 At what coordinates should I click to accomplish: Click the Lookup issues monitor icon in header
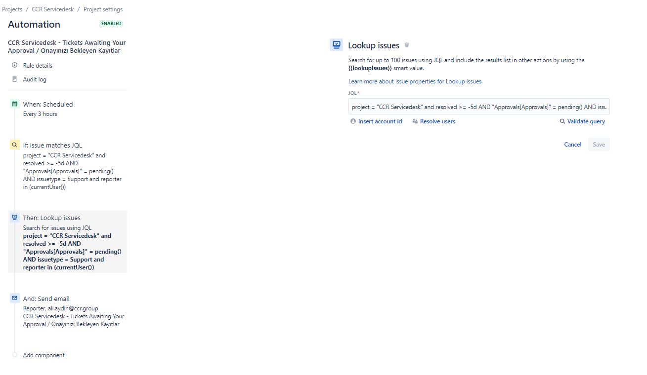click(x=336, y=45)
